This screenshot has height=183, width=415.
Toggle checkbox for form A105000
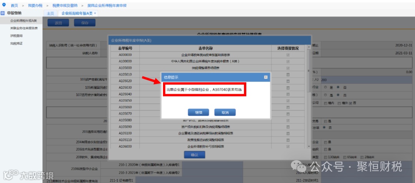coord(288,68)
